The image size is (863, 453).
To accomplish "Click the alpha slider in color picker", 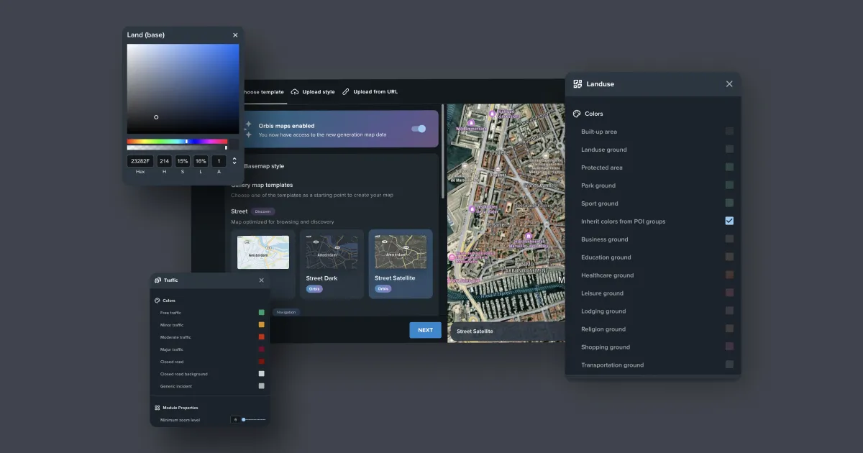I will point(178,148).
